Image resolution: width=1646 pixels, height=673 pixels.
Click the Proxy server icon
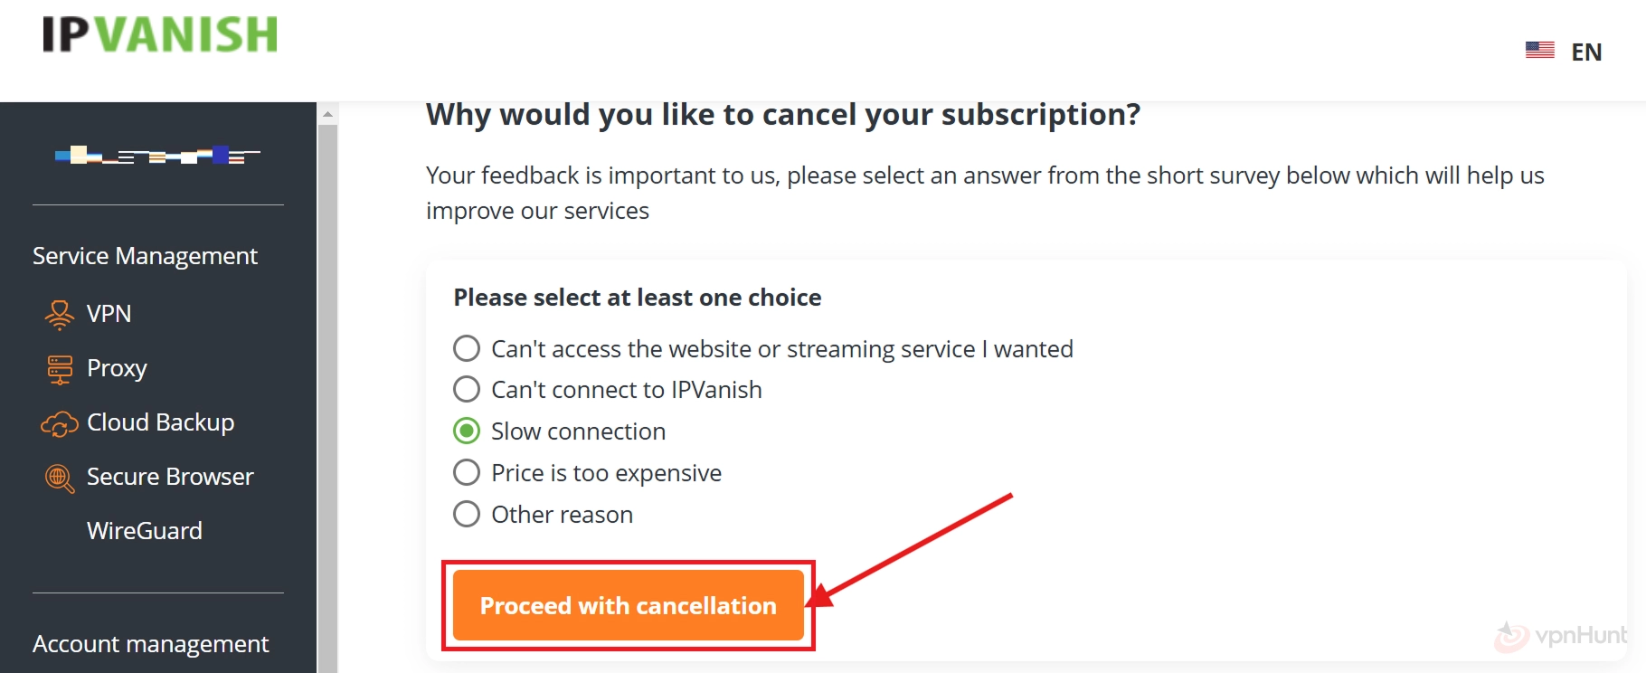60,369
